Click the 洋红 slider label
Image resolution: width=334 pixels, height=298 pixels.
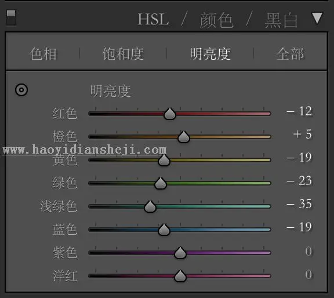point(65,276)
